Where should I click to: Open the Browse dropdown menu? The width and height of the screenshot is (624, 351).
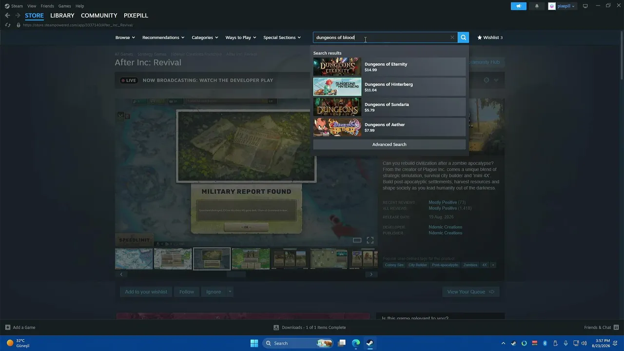point(125,38)
